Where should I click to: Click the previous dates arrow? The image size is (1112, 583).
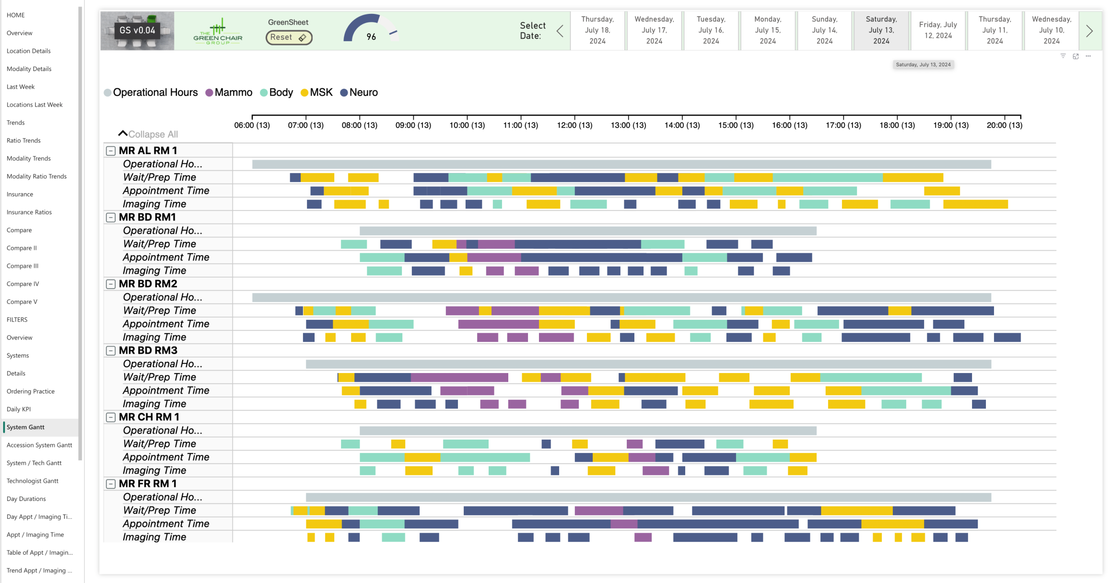click(x=560, y=31)
